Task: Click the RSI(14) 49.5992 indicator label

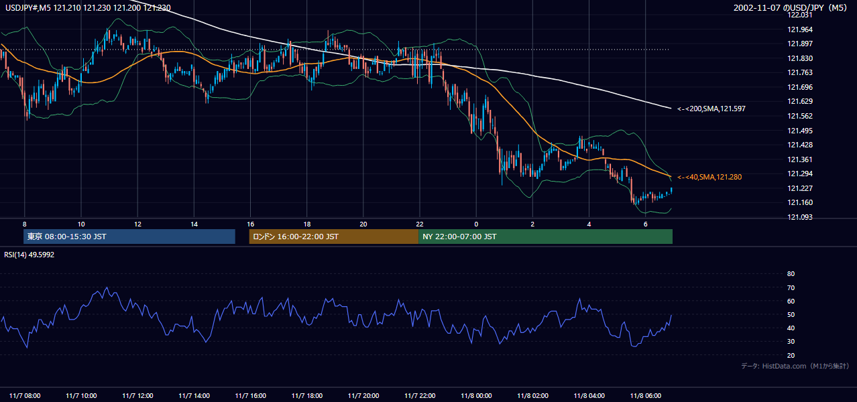Action: pyautogui.click(x=30, y=255)
